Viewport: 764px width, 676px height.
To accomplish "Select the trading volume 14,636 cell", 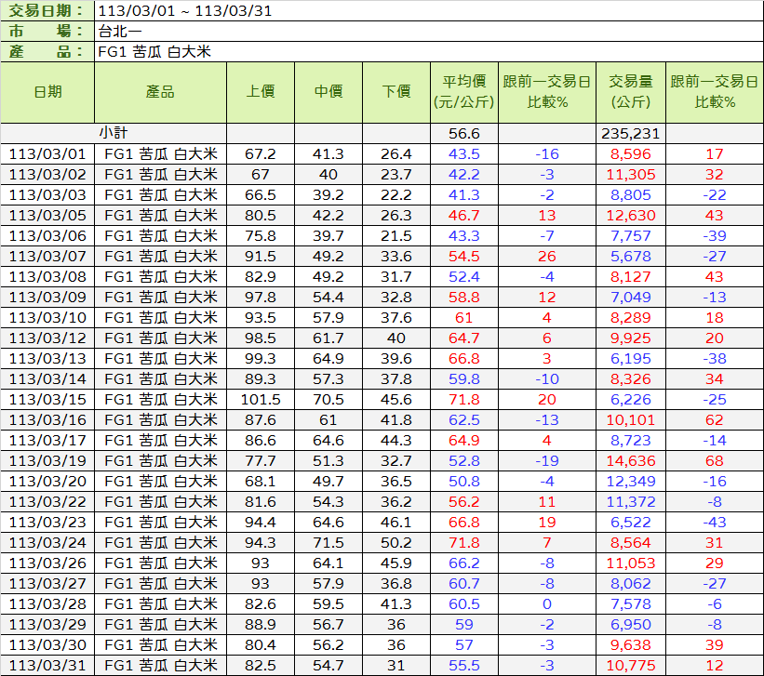I will coord(632,461).
